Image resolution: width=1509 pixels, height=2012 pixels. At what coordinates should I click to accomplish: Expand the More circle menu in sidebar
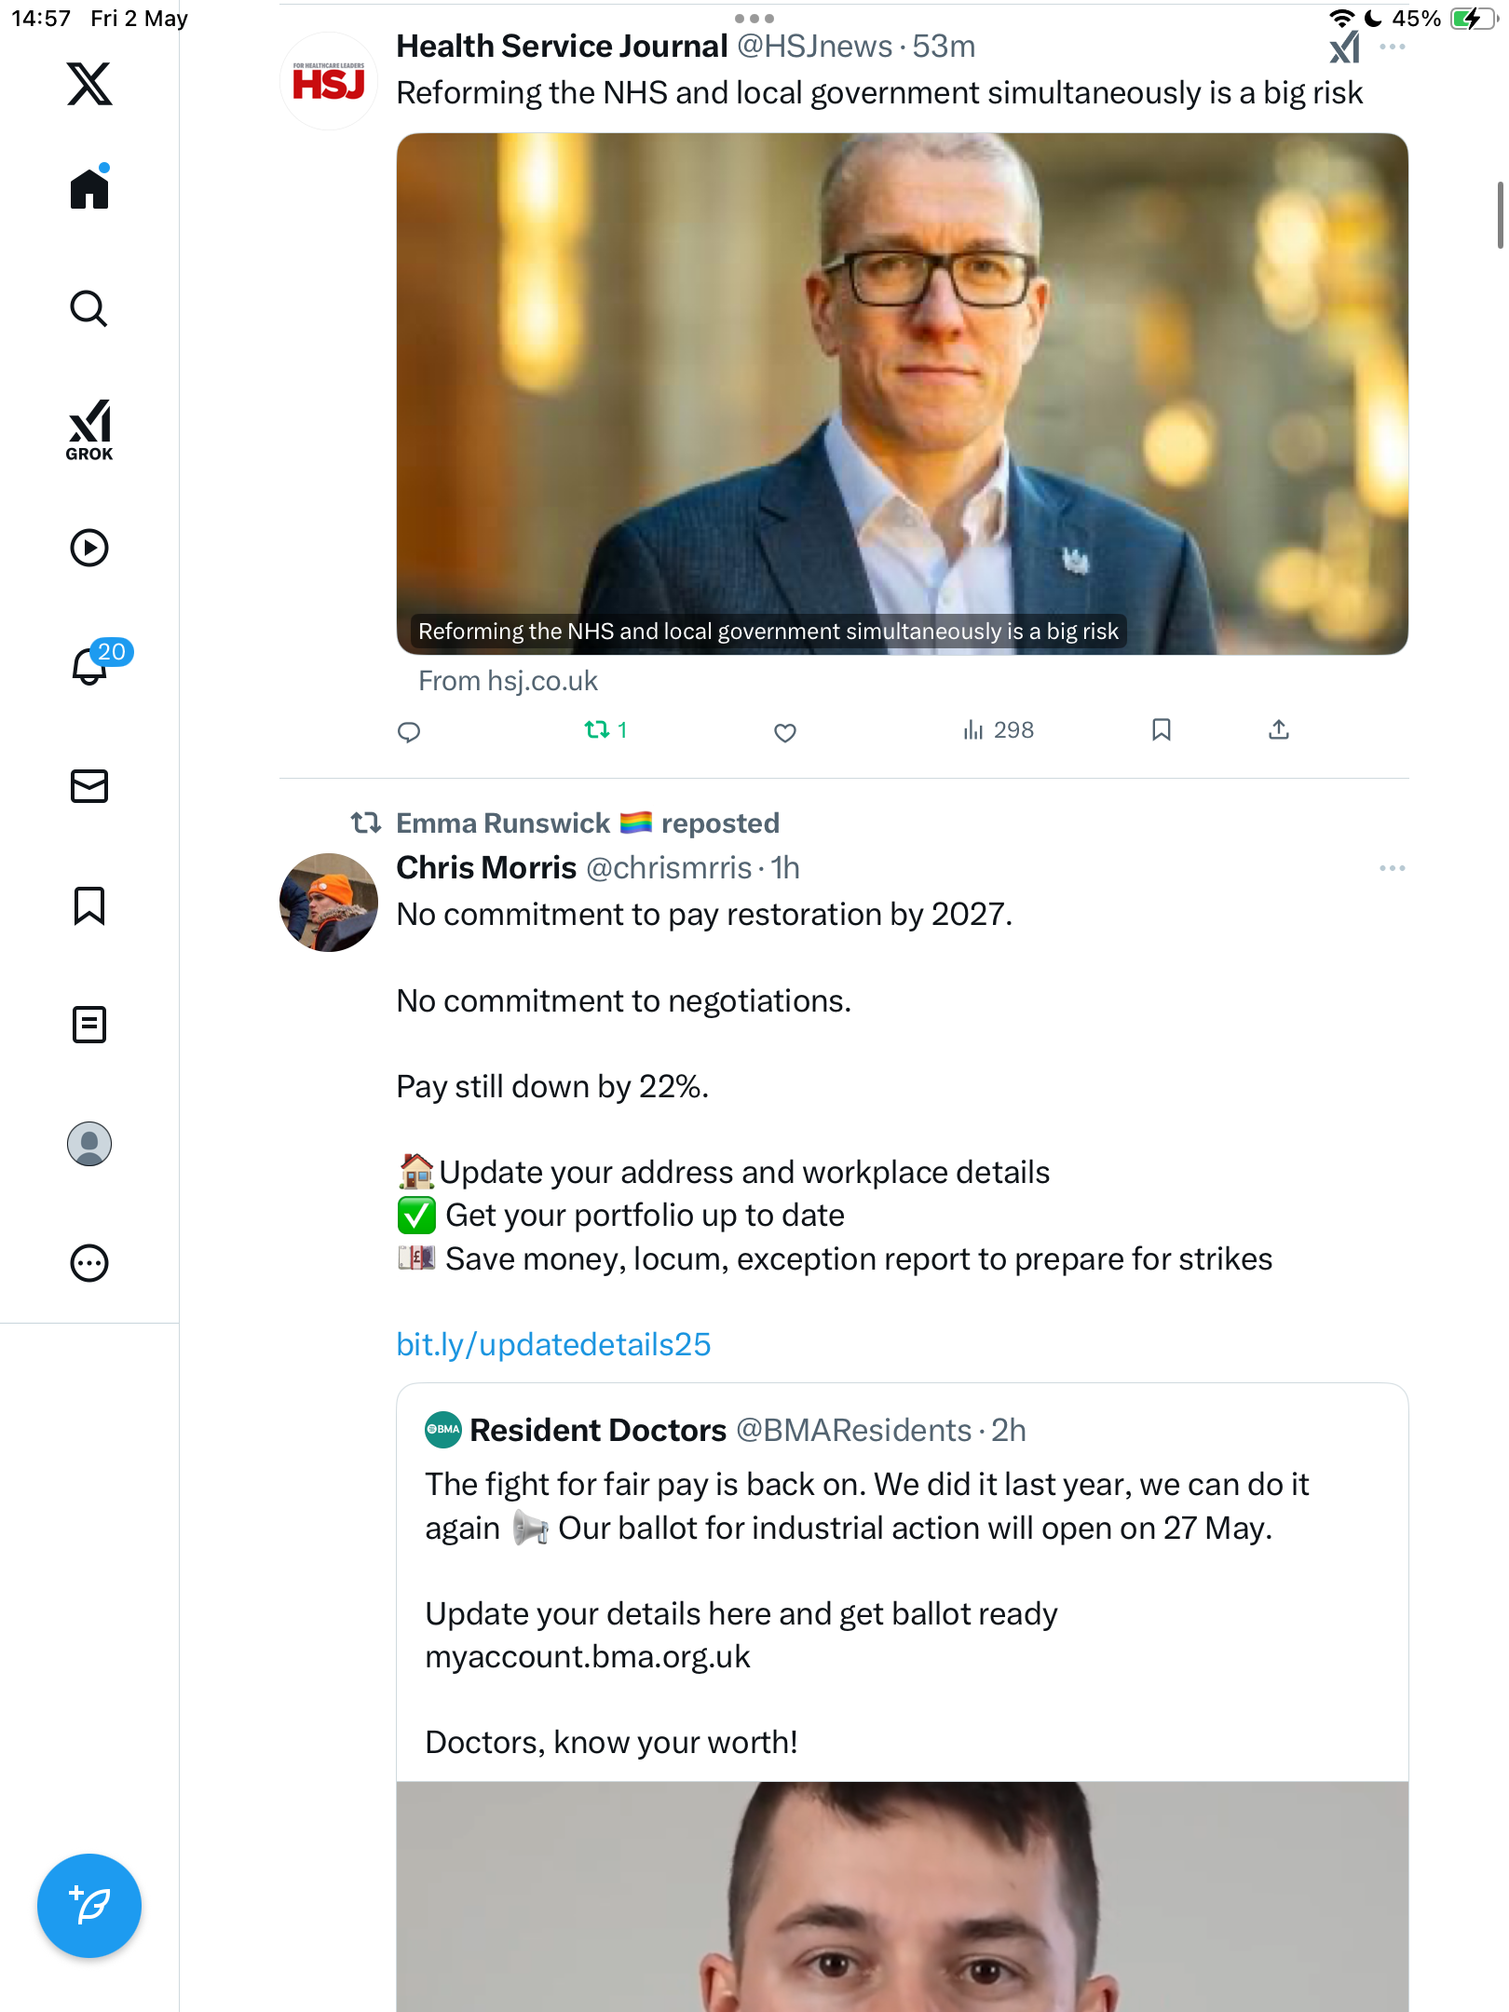point(89,1263)
